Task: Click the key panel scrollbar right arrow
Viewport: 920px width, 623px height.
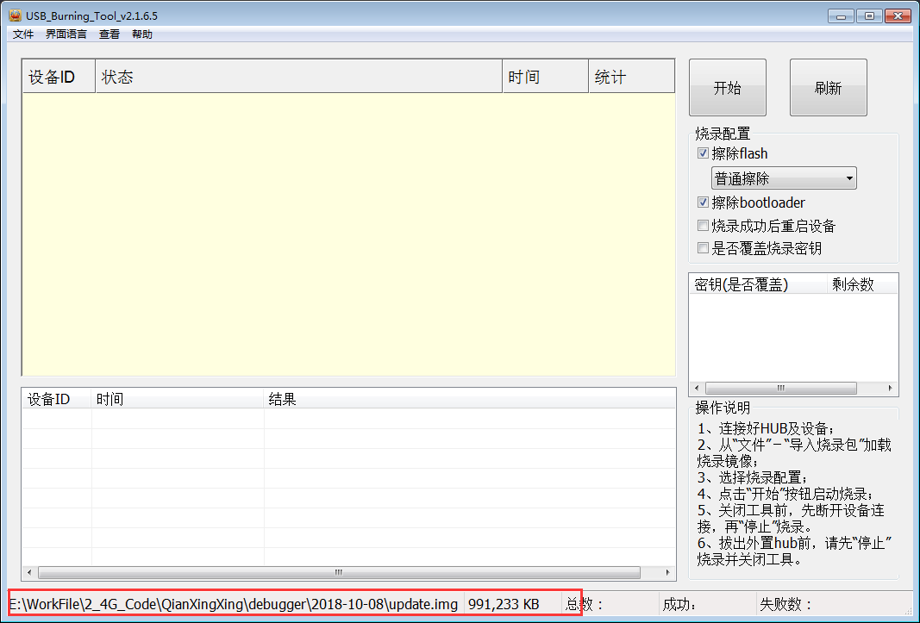Action: [892, 388]
